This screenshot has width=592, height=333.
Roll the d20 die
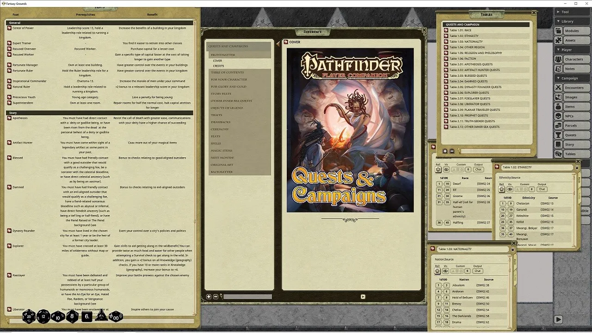pos(29,316)
